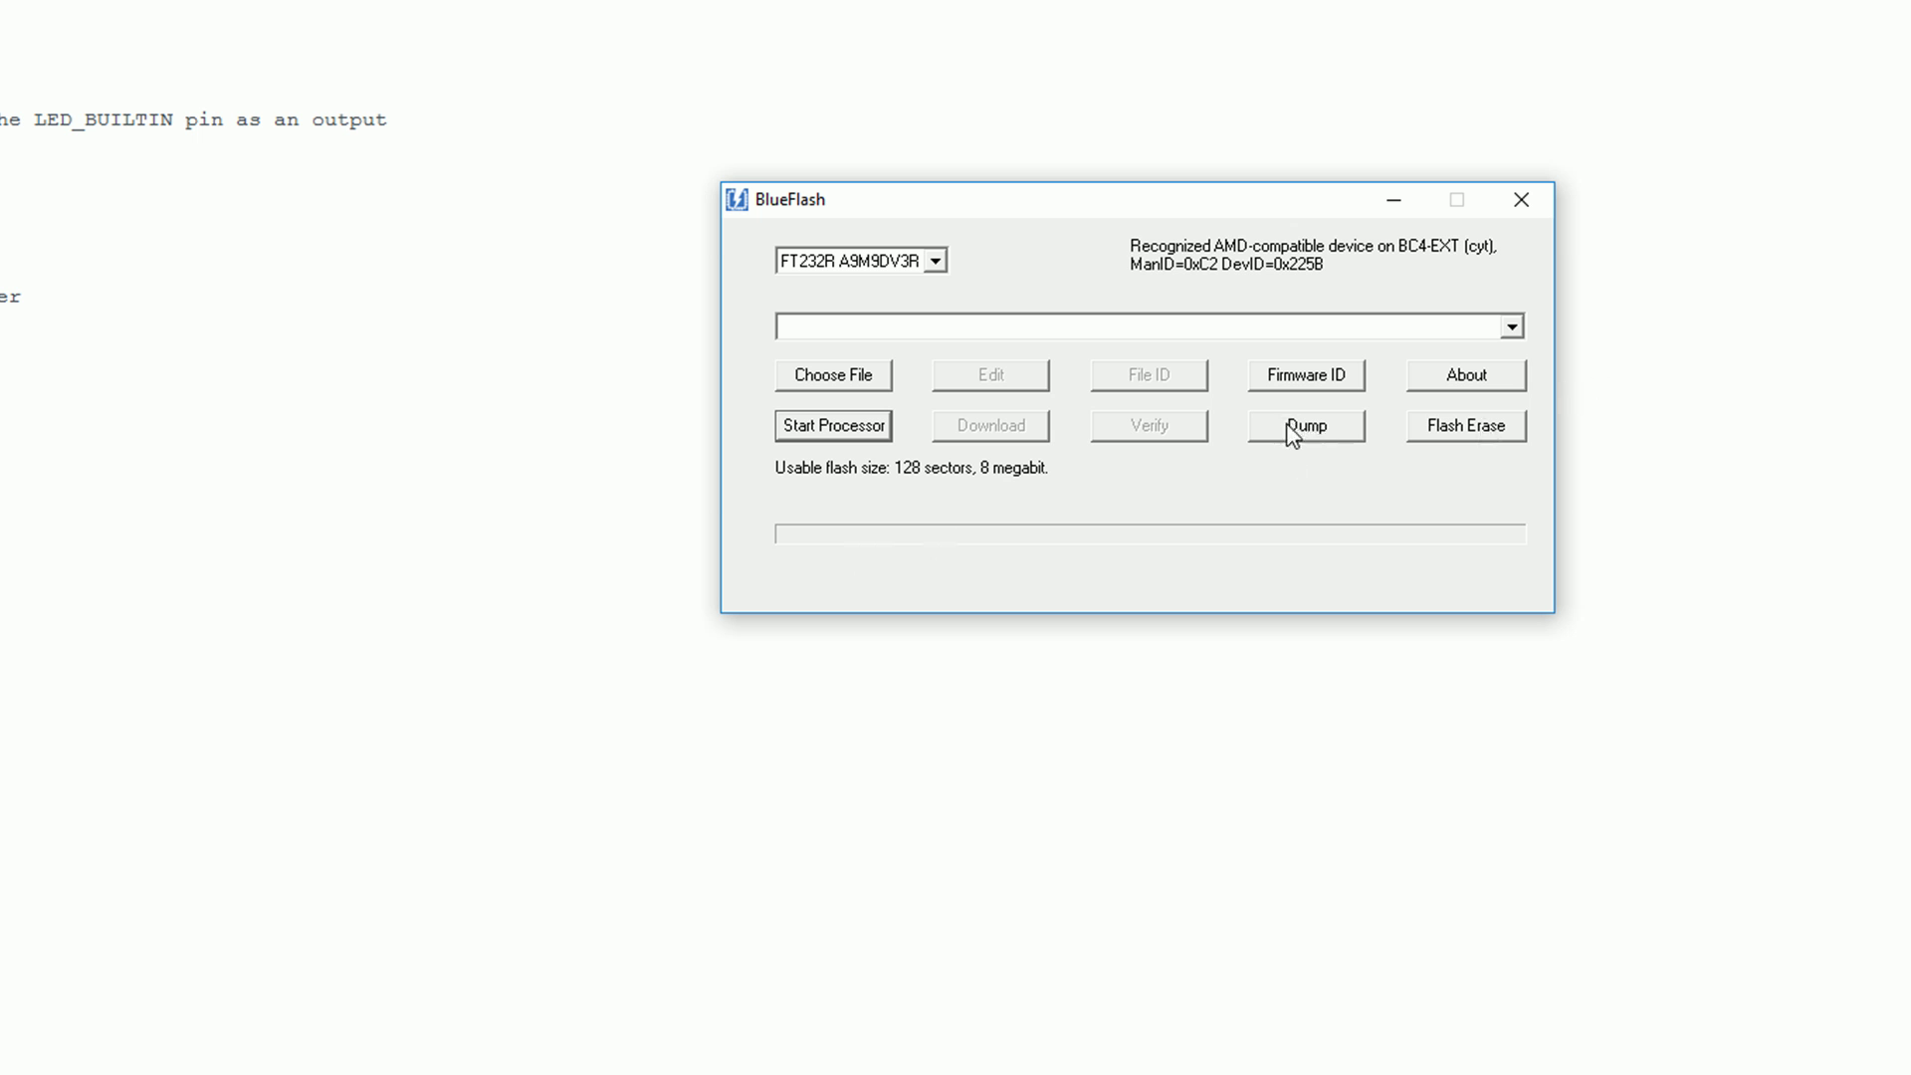Image resolution: width=1911 pixels, height=1075 pixels.
Task: Click the BlueFlash application icon in title bar
Action: 736,199
